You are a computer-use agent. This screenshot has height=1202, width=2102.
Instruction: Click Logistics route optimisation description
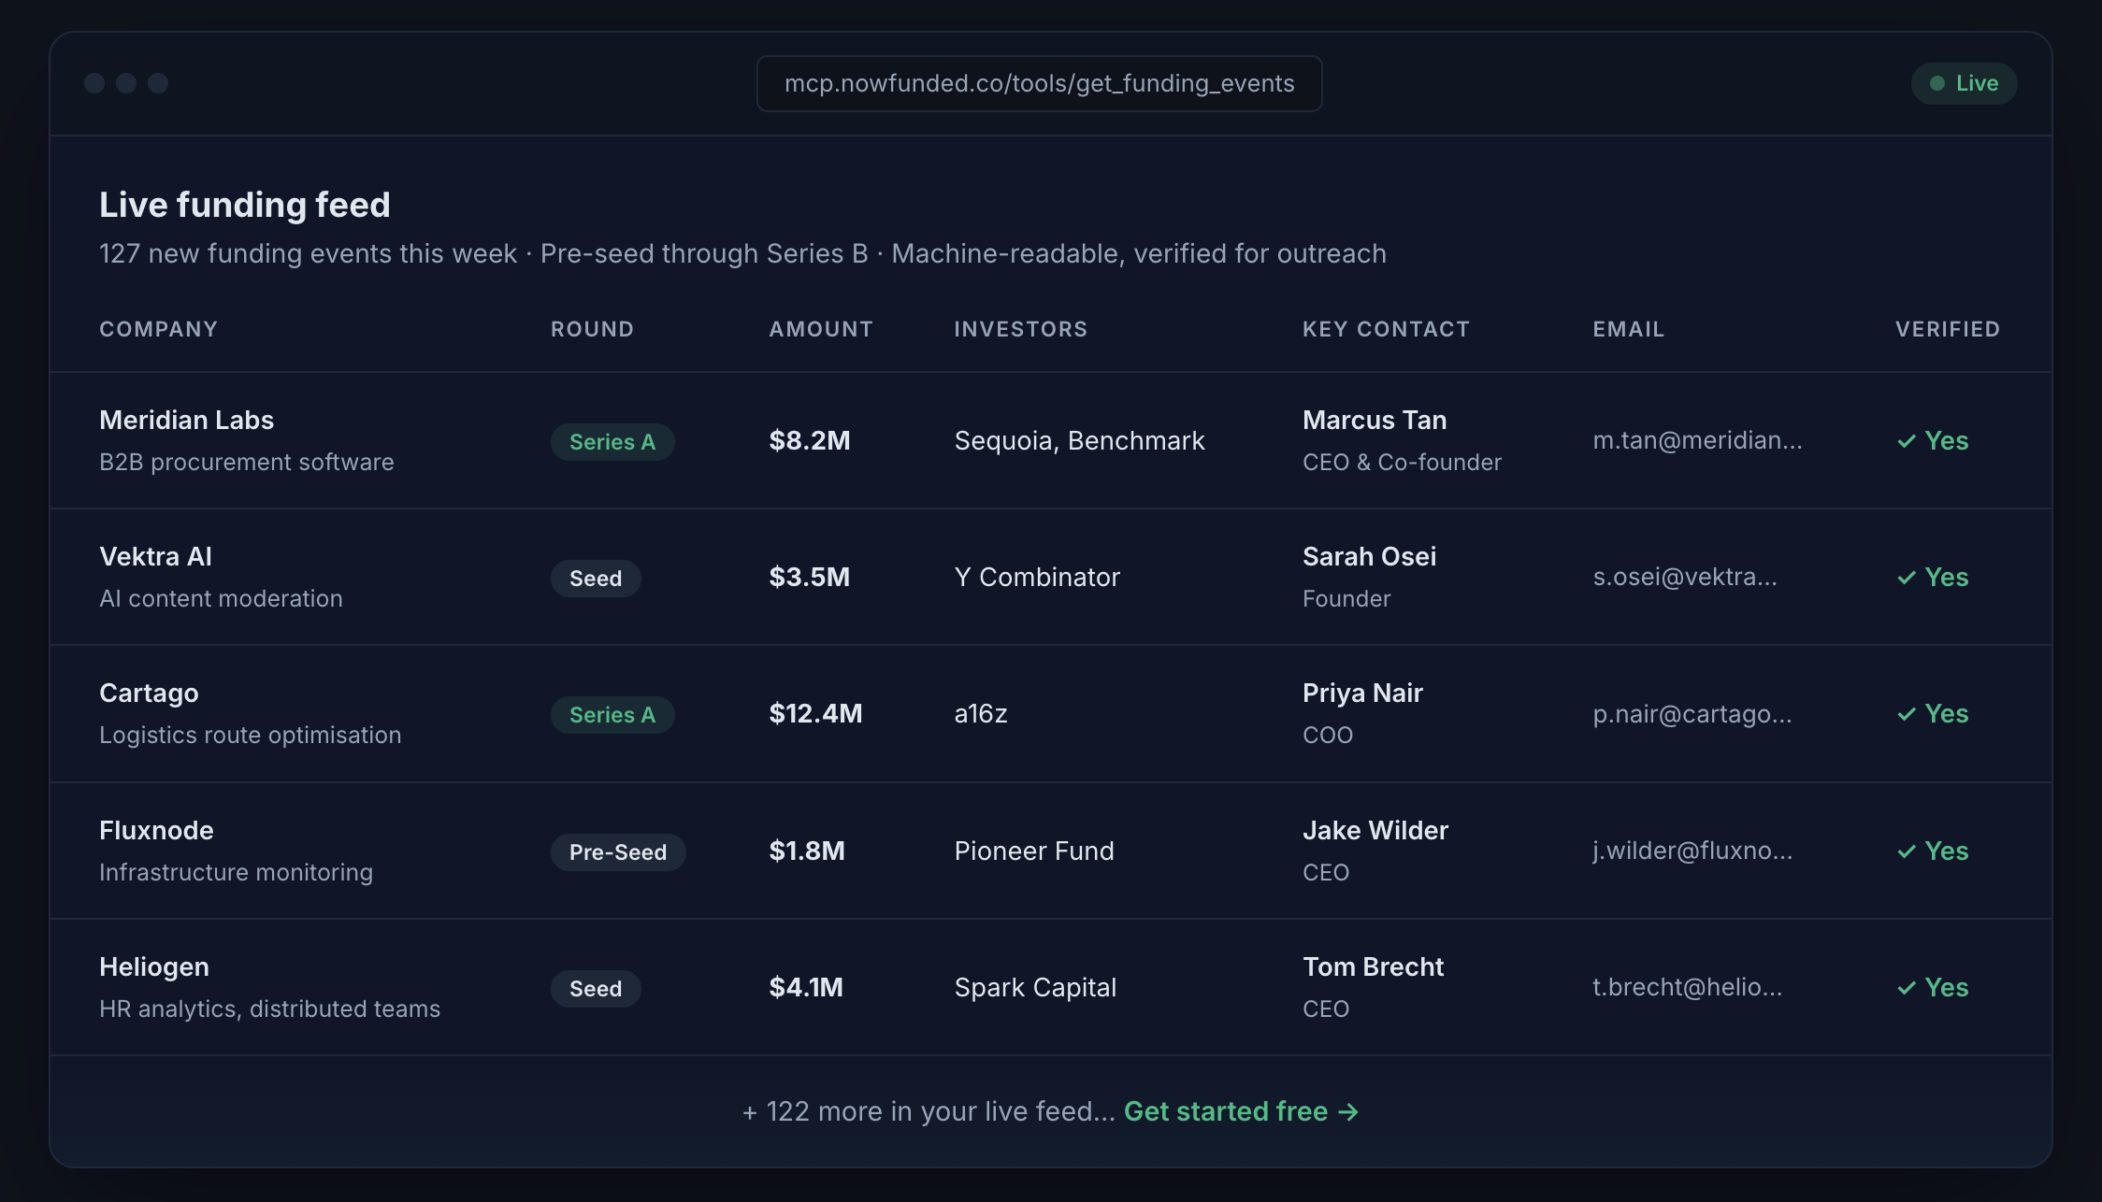pyautogui.click(x=250, y=735)
